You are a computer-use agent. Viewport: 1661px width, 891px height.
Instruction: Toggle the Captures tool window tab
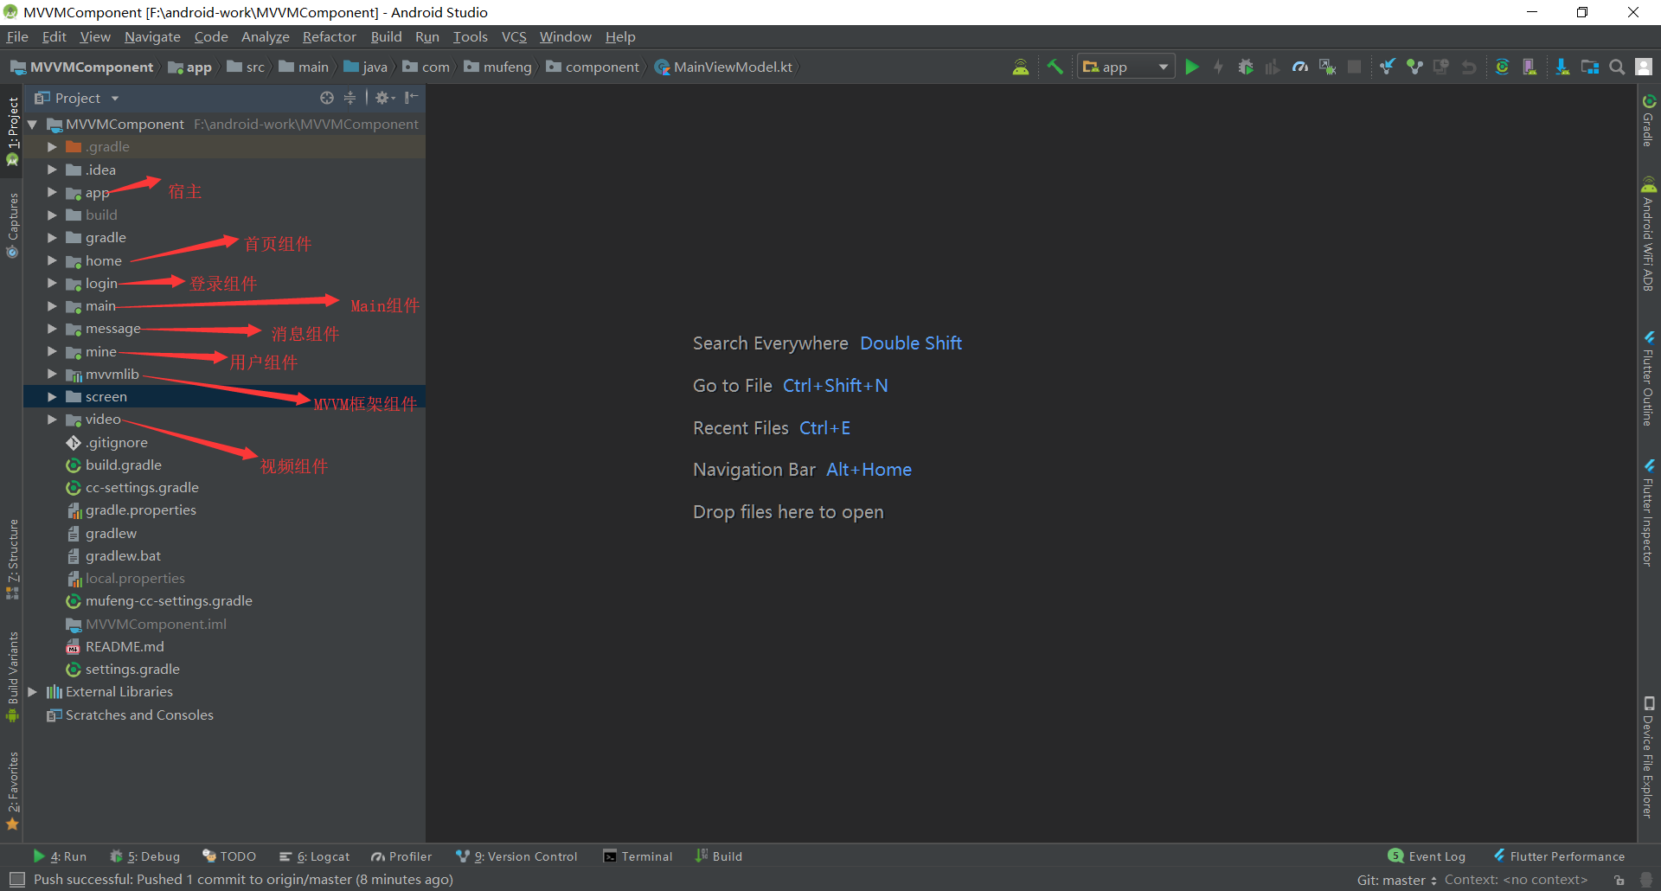pyautogui.click(x=12, y=225)
